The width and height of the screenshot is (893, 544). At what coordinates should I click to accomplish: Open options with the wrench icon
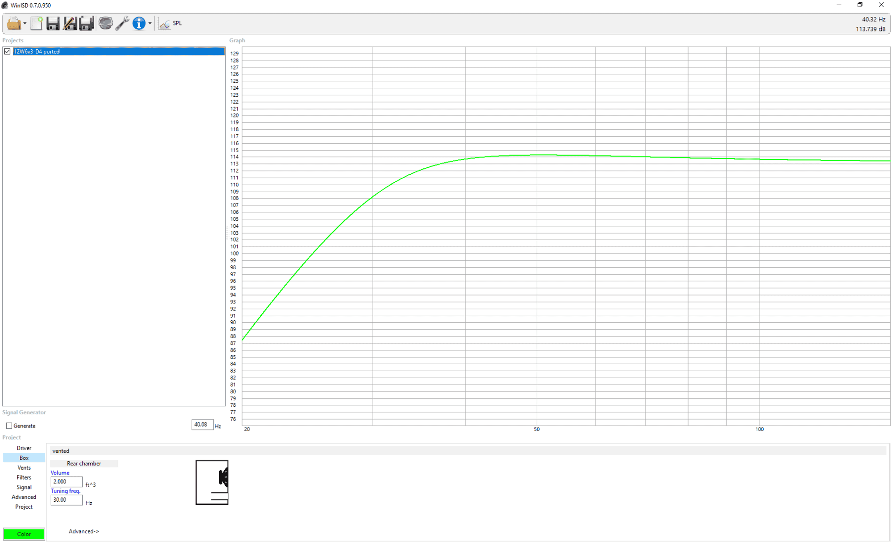coord(122,23)
